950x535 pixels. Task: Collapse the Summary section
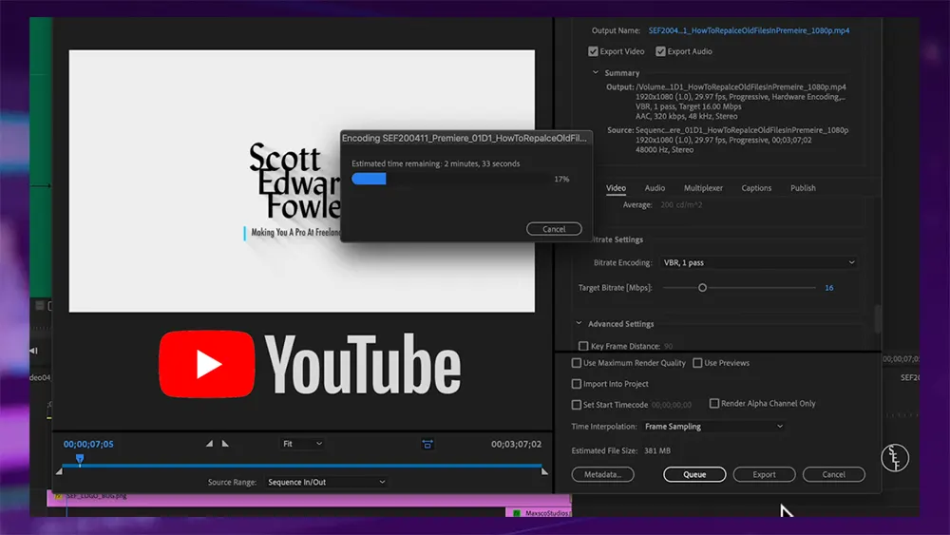(596, 73)
